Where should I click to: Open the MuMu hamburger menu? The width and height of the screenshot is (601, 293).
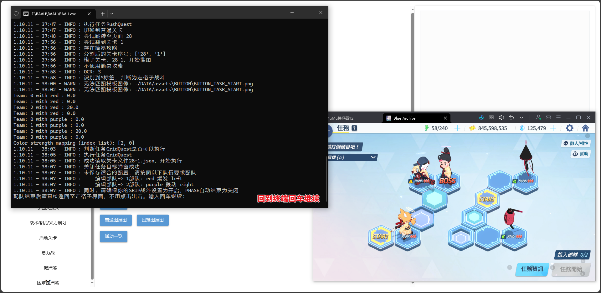[558, 117]
